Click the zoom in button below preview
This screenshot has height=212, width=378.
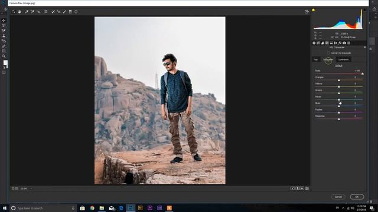[17, 188]
